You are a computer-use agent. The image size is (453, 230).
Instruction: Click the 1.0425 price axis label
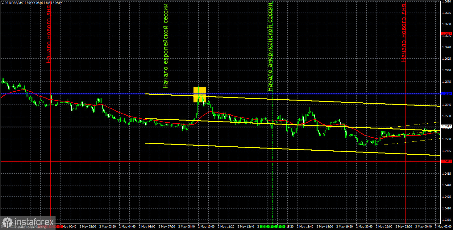coord(446,196)
